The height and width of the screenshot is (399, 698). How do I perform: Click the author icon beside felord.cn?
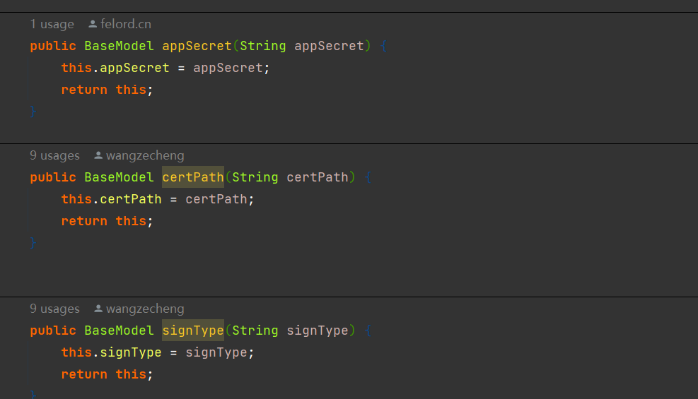(93, 25)
